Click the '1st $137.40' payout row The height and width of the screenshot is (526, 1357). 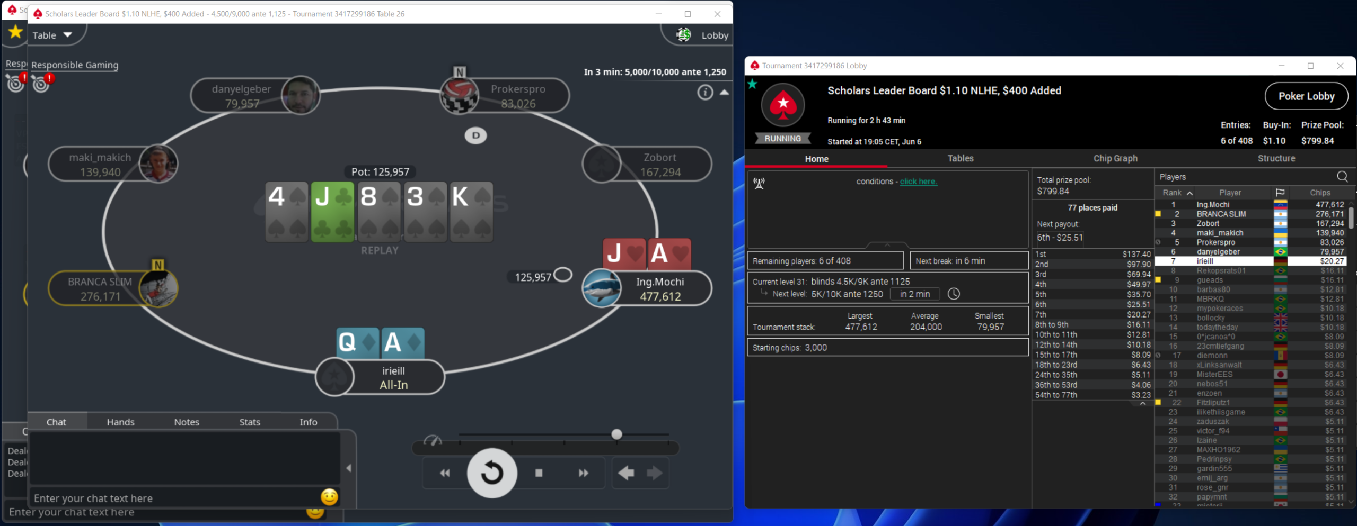click(1092, 255)
